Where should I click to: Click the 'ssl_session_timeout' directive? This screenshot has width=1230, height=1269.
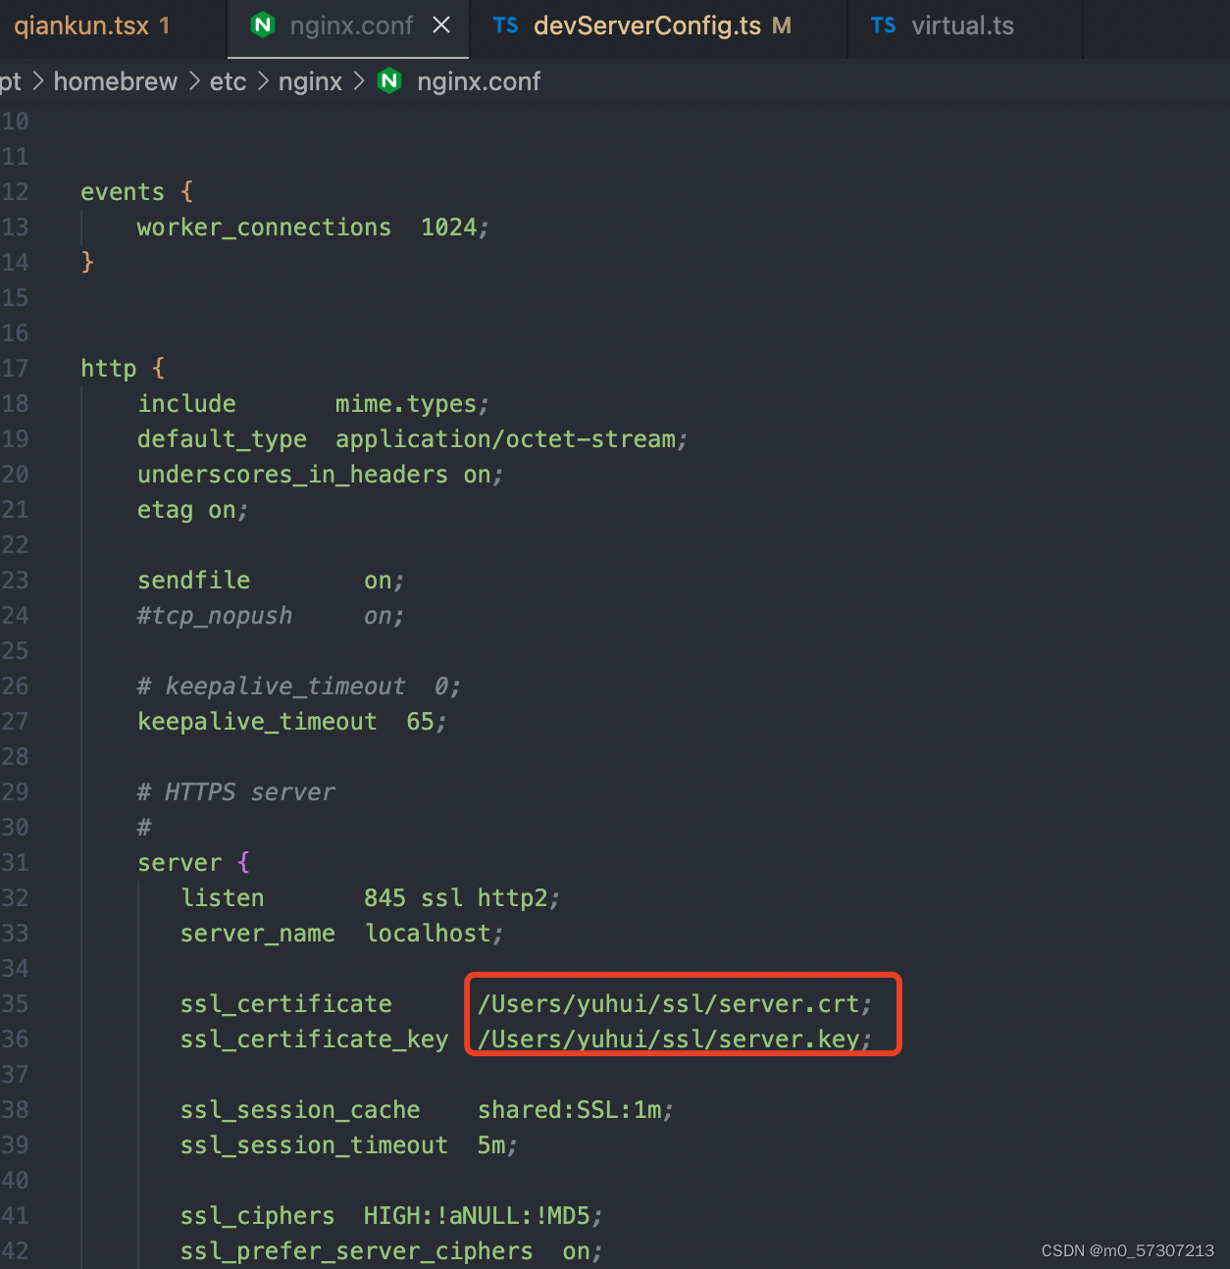point(314,1145)
